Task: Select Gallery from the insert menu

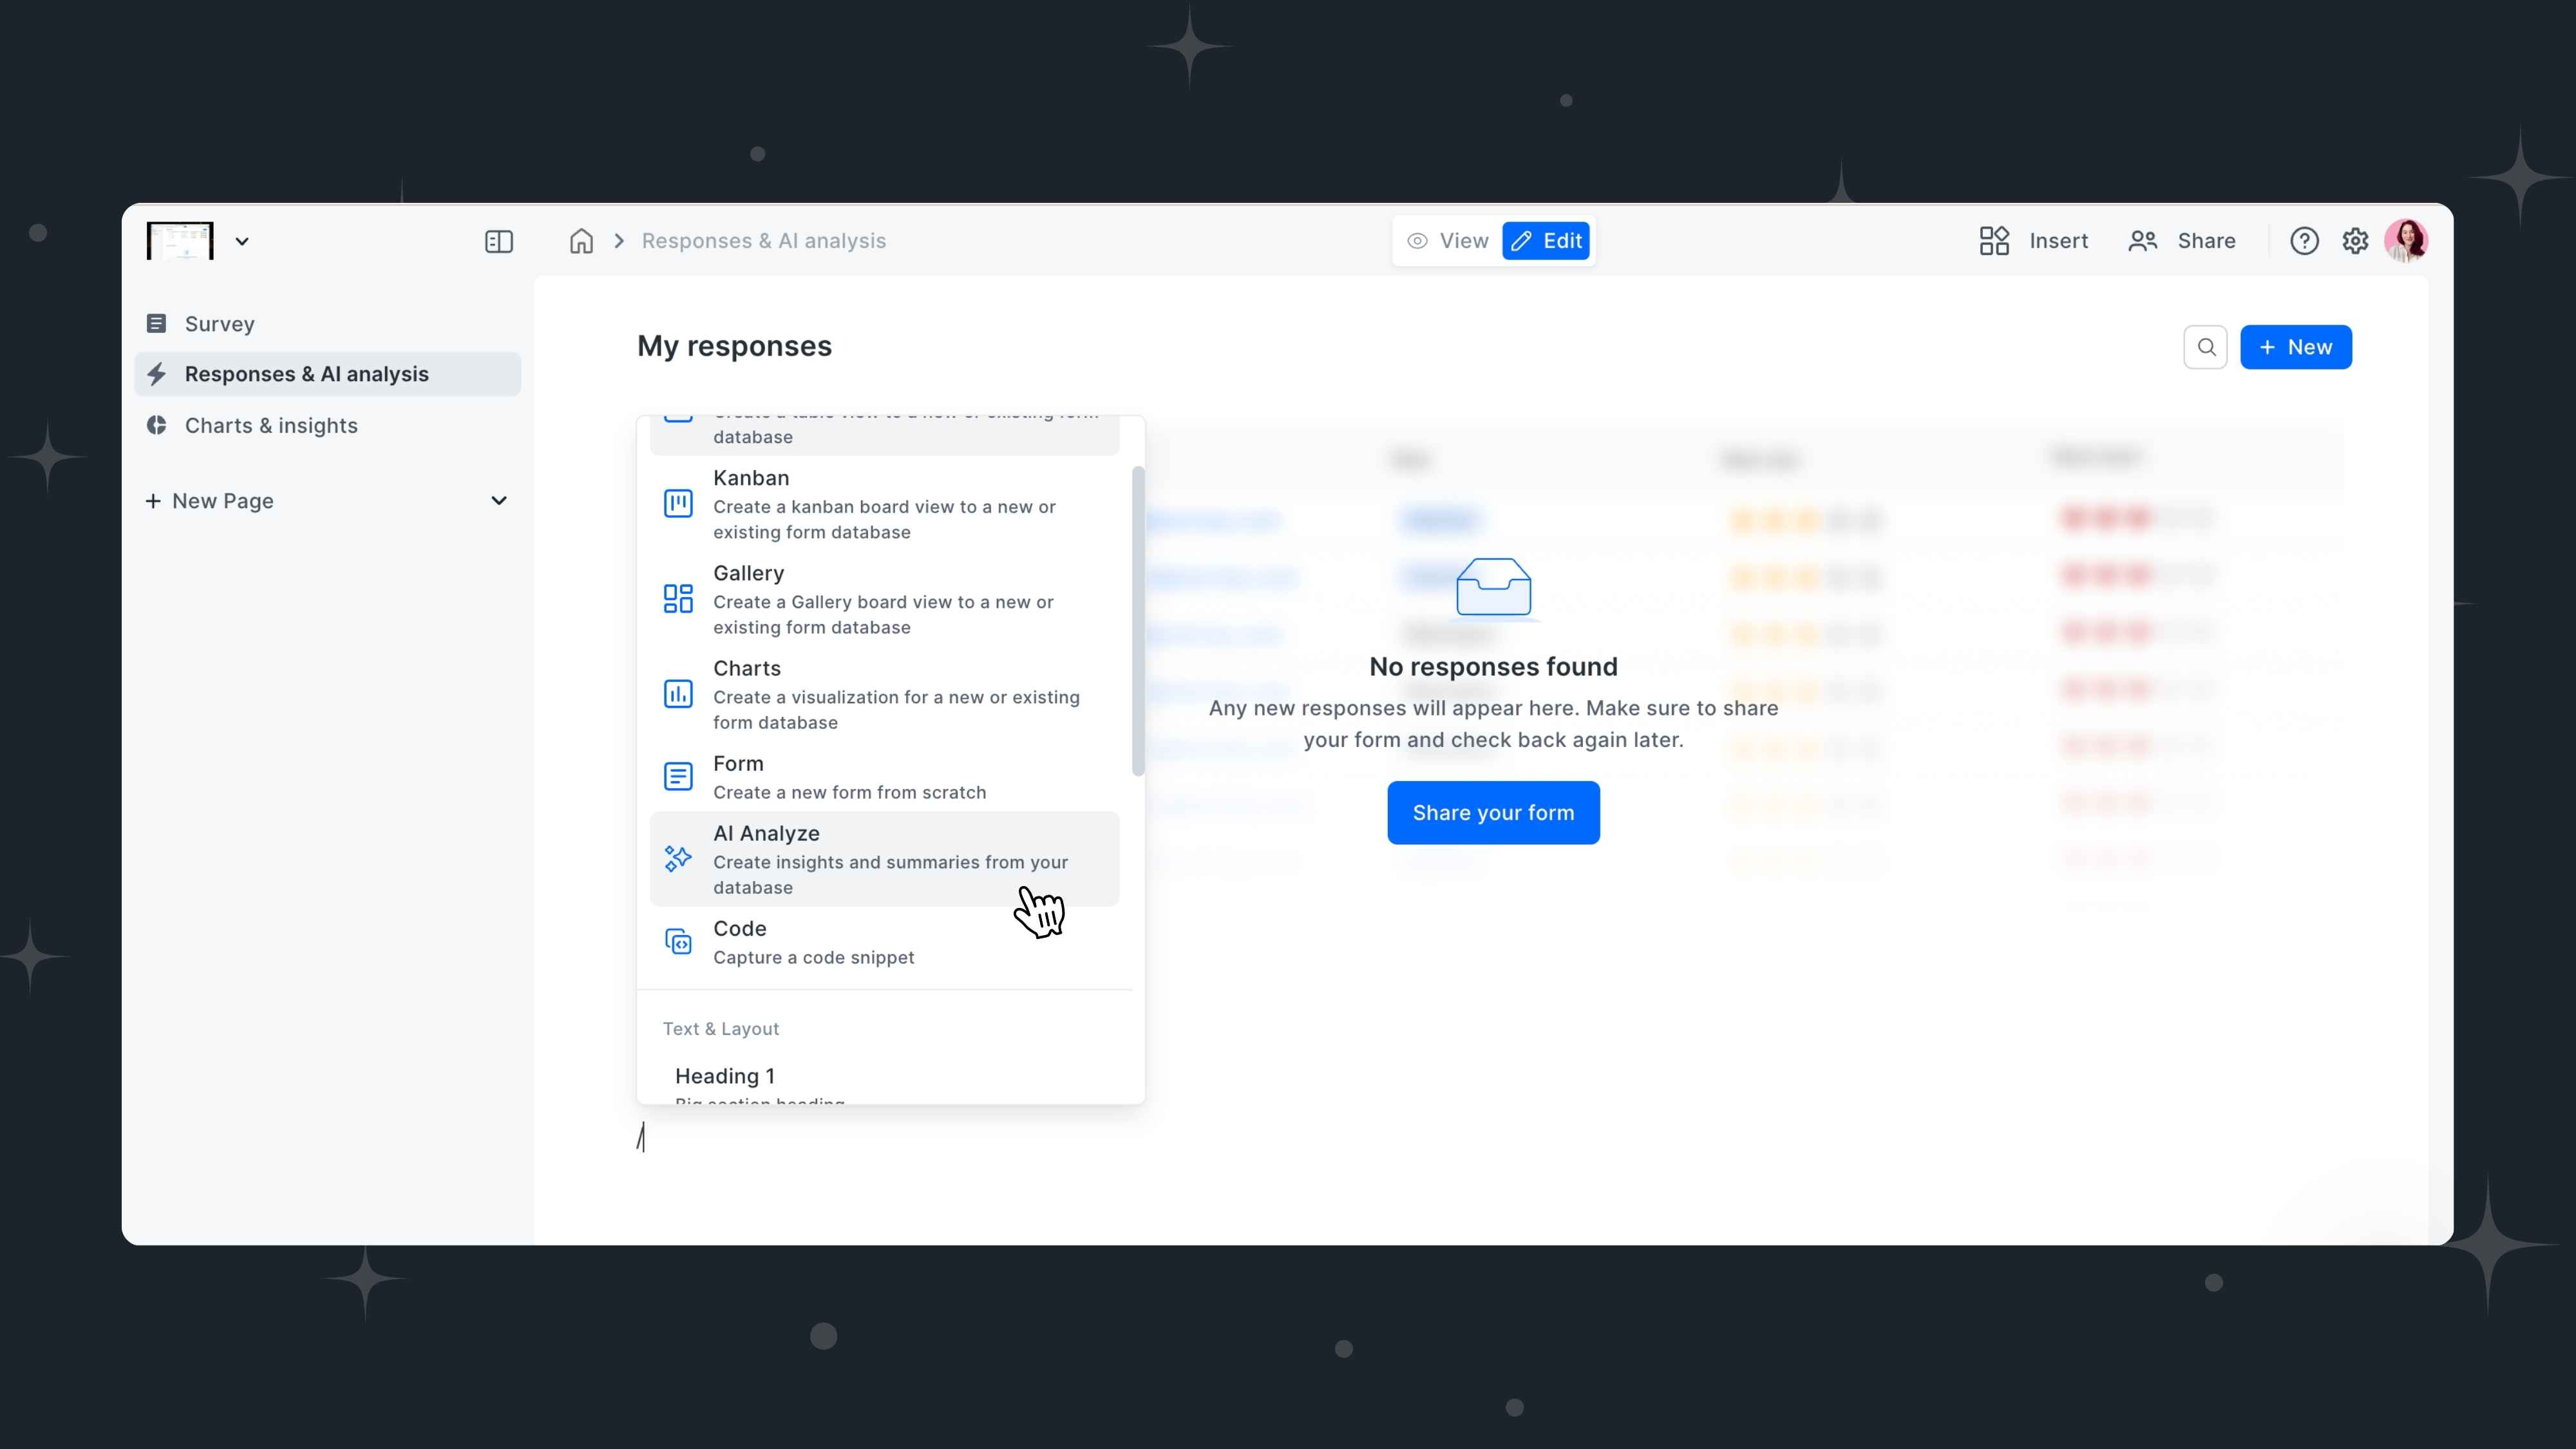Action: point(885,599)
